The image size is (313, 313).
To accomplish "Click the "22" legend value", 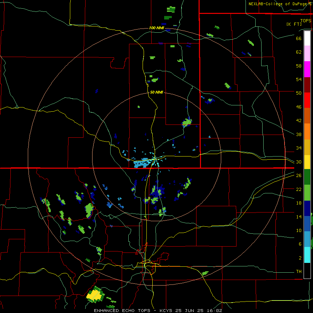I will coord(299,189).
